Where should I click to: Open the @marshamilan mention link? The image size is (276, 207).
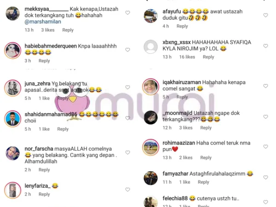[43, 22]
